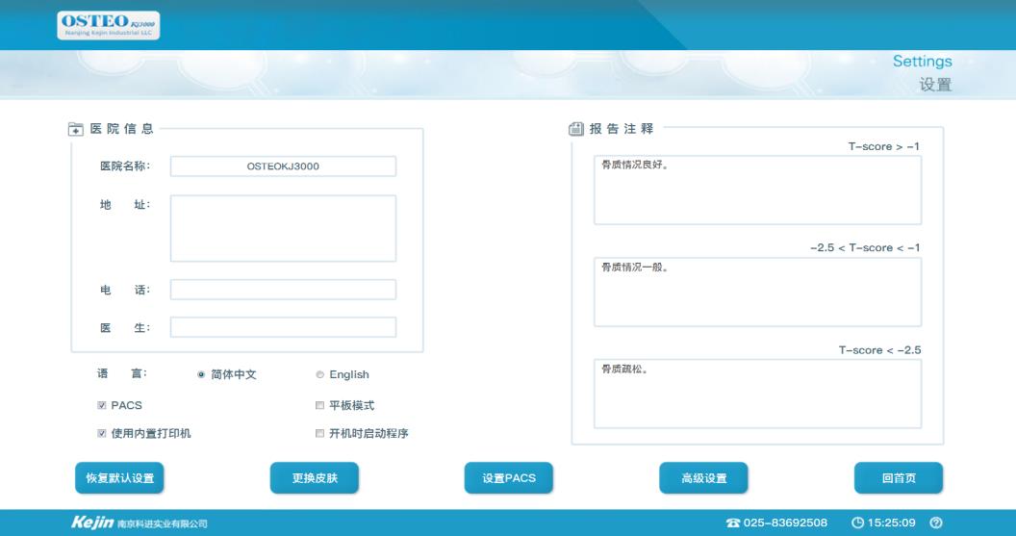
Task: Return home with 回首页 button
Action: click(898, 478)
